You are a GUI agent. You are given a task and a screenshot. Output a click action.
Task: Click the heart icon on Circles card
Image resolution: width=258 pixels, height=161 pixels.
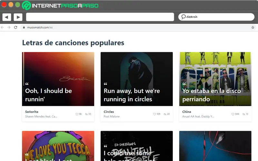[x=154, y=114]
